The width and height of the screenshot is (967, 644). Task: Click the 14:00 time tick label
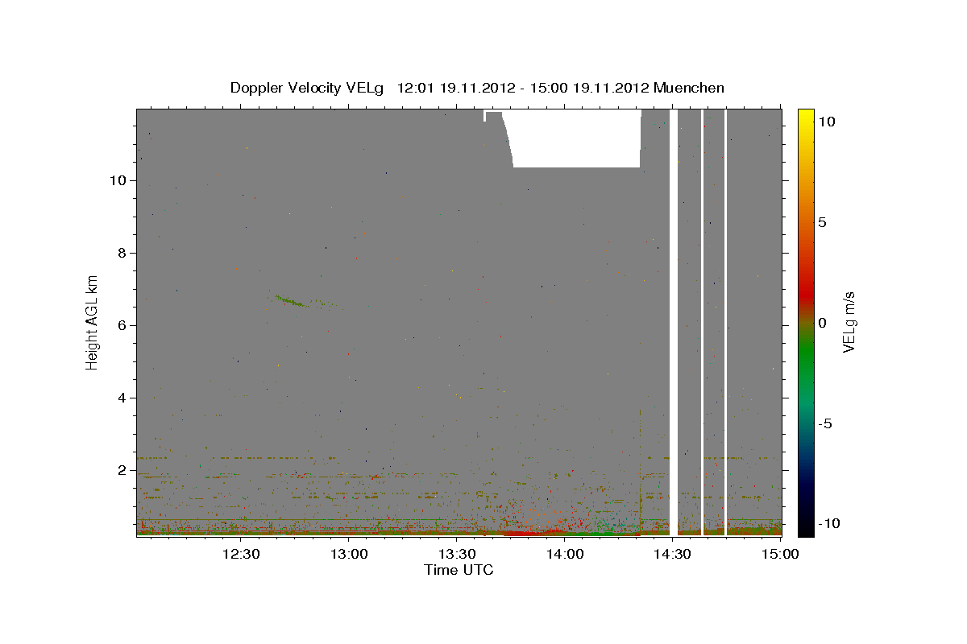coord(565,554)
